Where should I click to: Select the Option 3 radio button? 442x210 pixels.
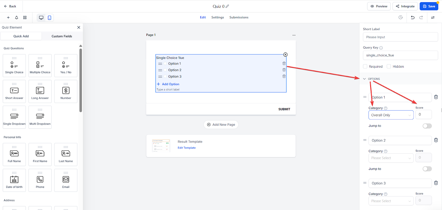(165, 77)
